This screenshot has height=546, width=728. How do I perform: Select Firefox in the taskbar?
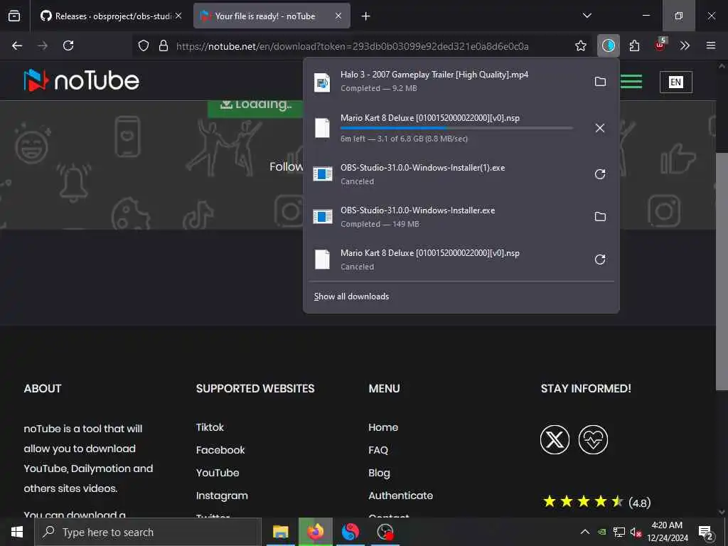point(315,532)
